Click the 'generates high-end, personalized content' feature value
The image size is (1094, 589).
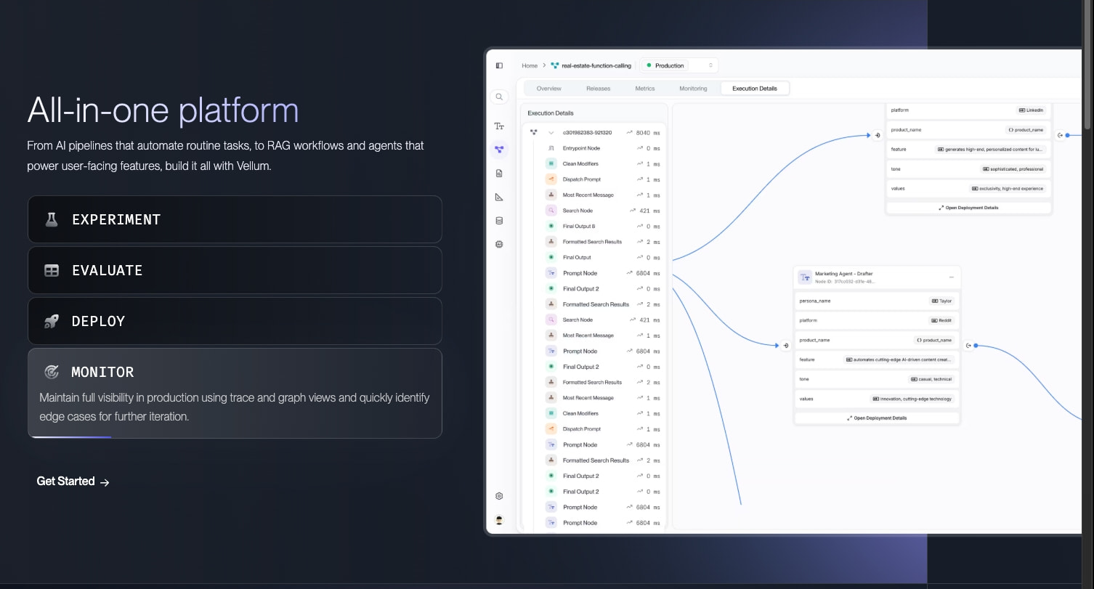click(x=991, y=150)
